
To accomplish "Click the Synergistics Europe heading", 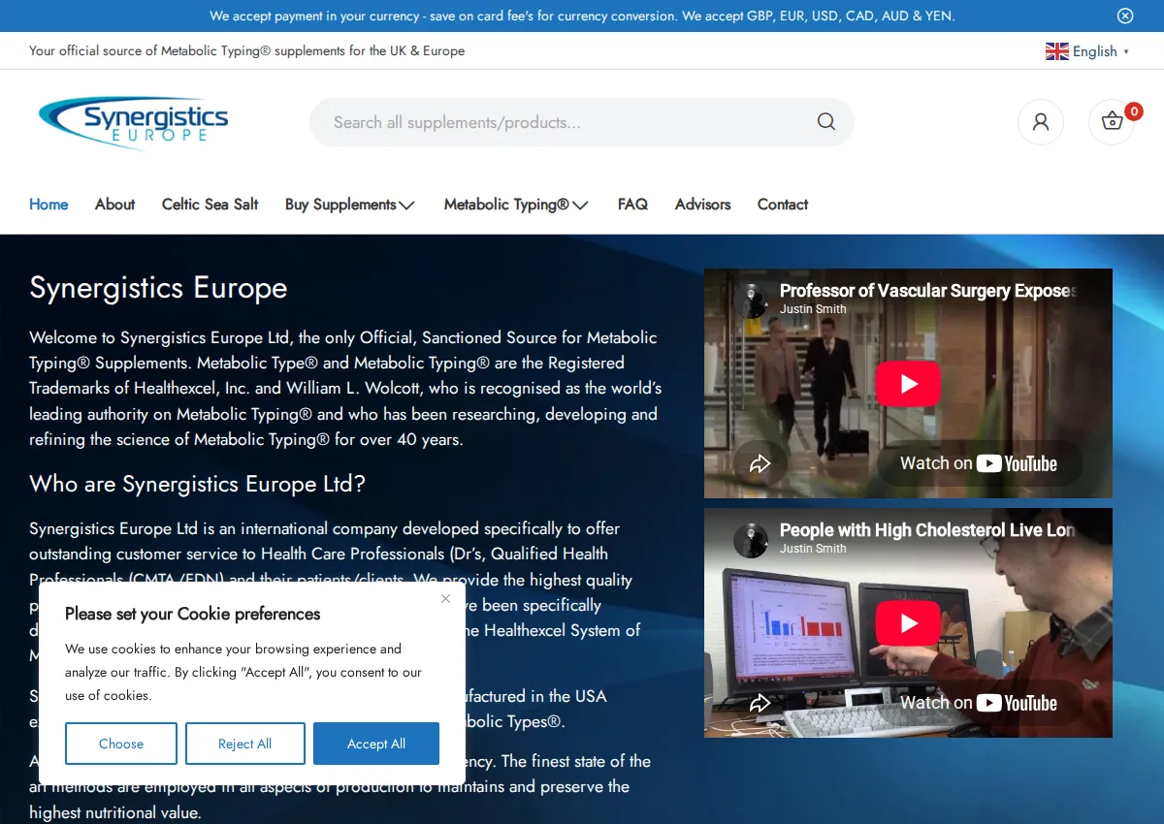I will point(158,288).
